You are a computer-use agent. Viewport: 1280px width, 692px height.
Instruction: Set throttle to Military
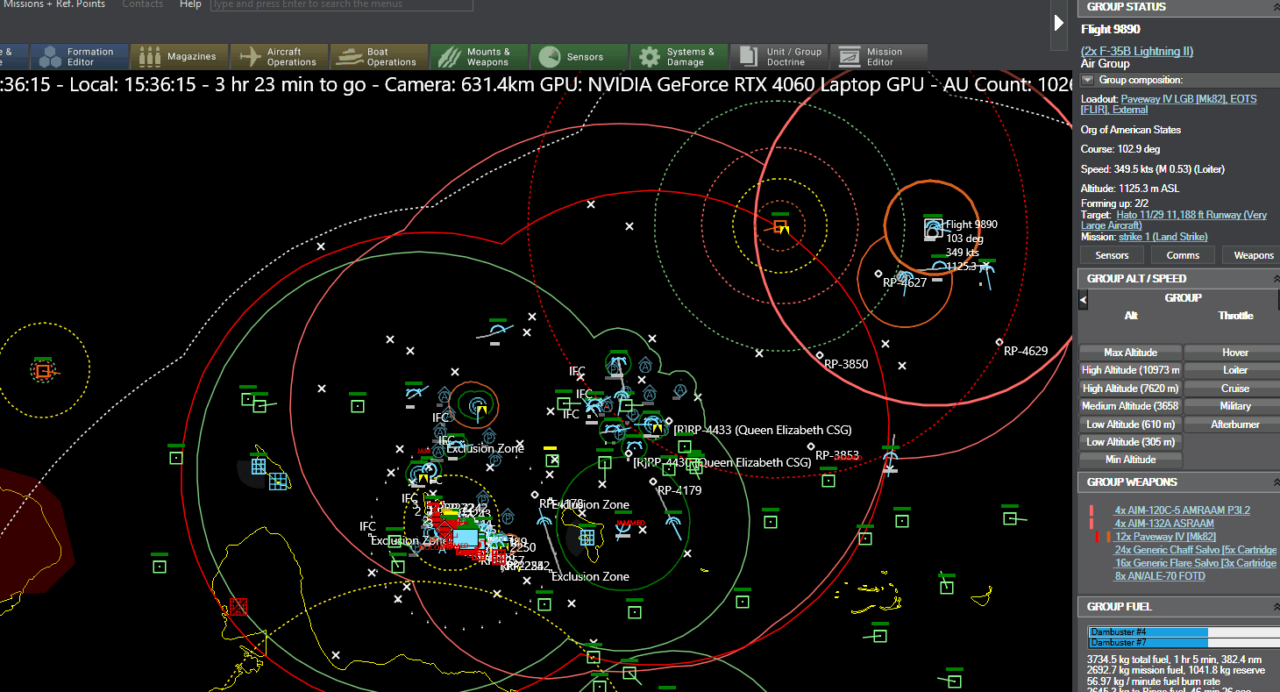1234,406
